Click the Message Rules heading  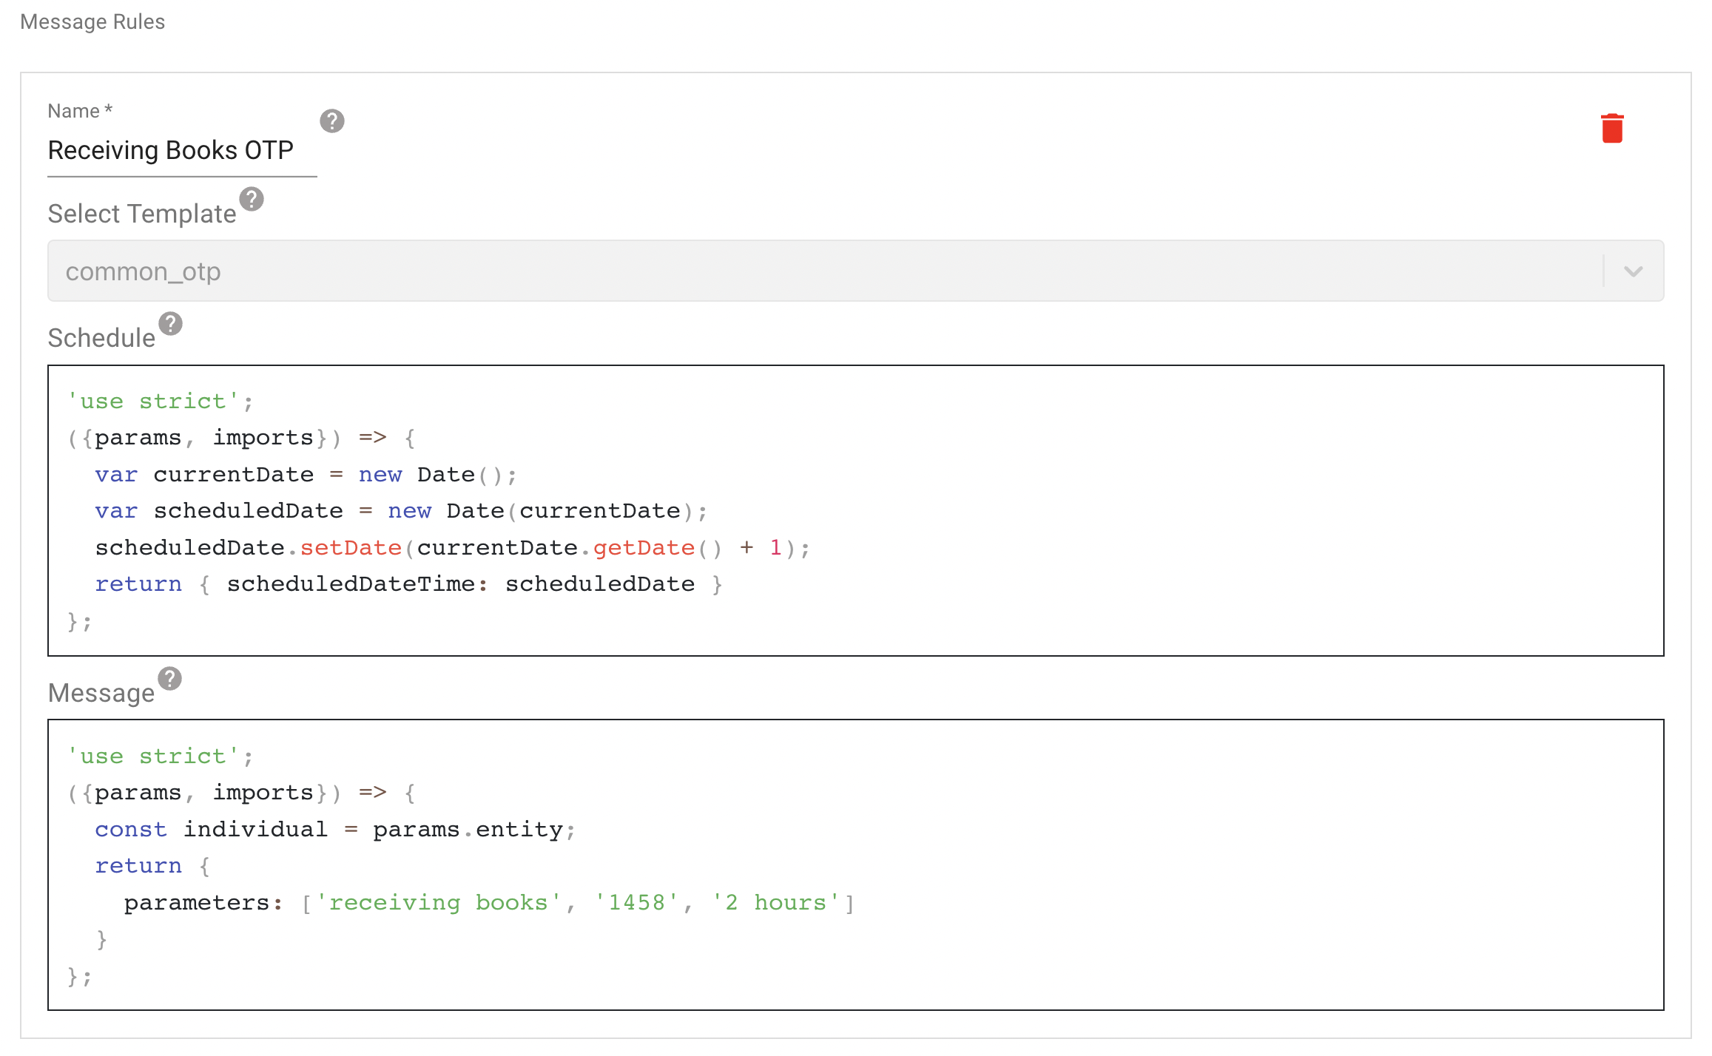(x=92, y=22)
